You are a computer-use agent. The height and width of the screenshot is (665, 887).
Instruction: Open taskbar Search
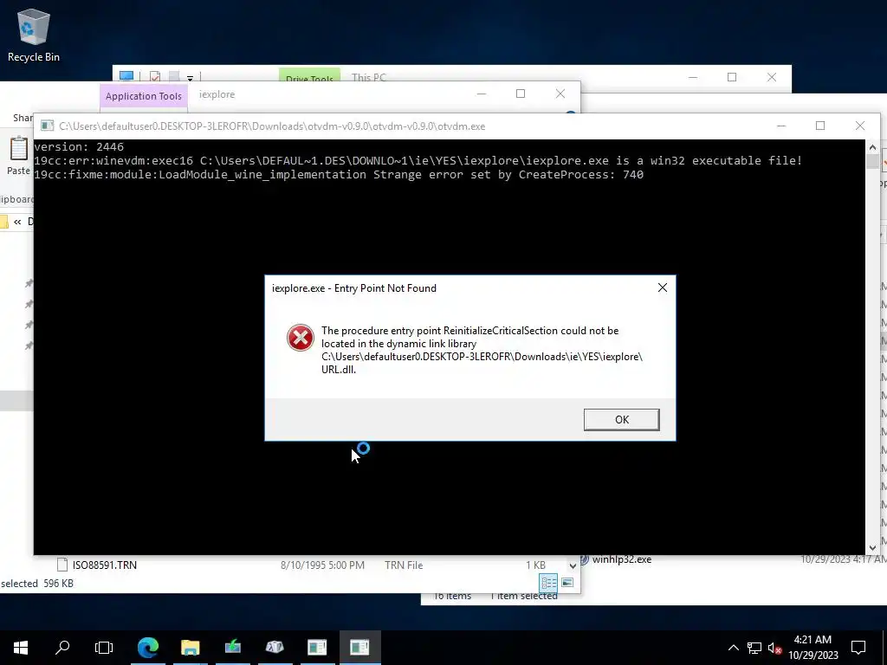pyautogui.click(x=62, y=648)
